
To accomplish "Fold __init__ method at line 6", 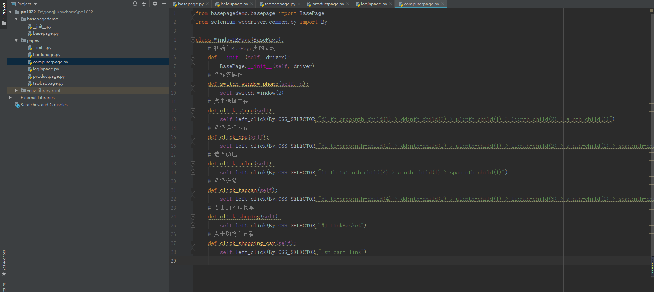I will 193,58.
